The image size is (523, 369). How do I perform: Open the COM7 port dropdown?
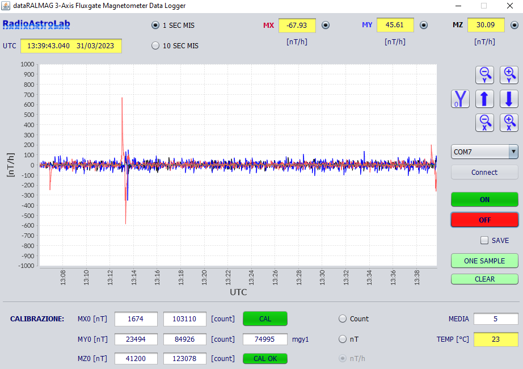tap(513, 152)
